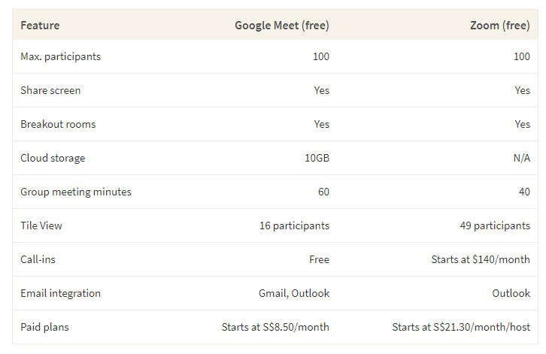
Task: Click the Google Meet (free) column header
Action: point(282,26)
